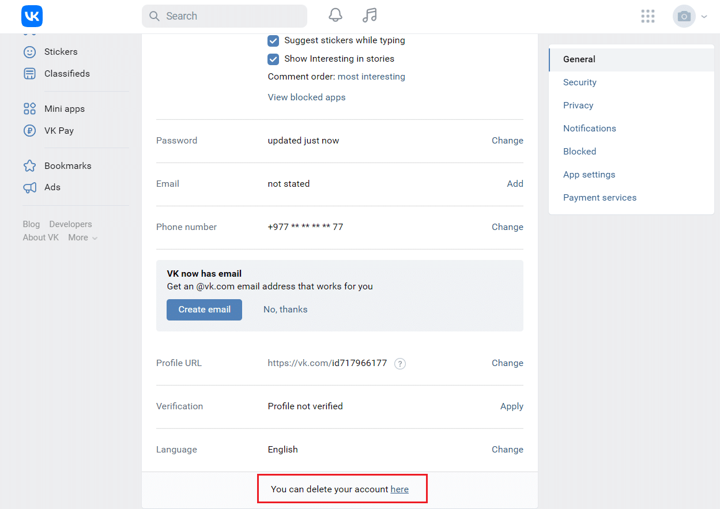
Task: Expand the More footer menu
Action: [x=82, y=237]
